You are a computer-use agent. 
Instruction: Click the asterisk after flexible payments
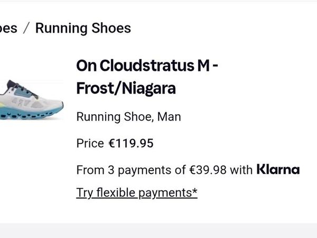click(x=195, y=191)
